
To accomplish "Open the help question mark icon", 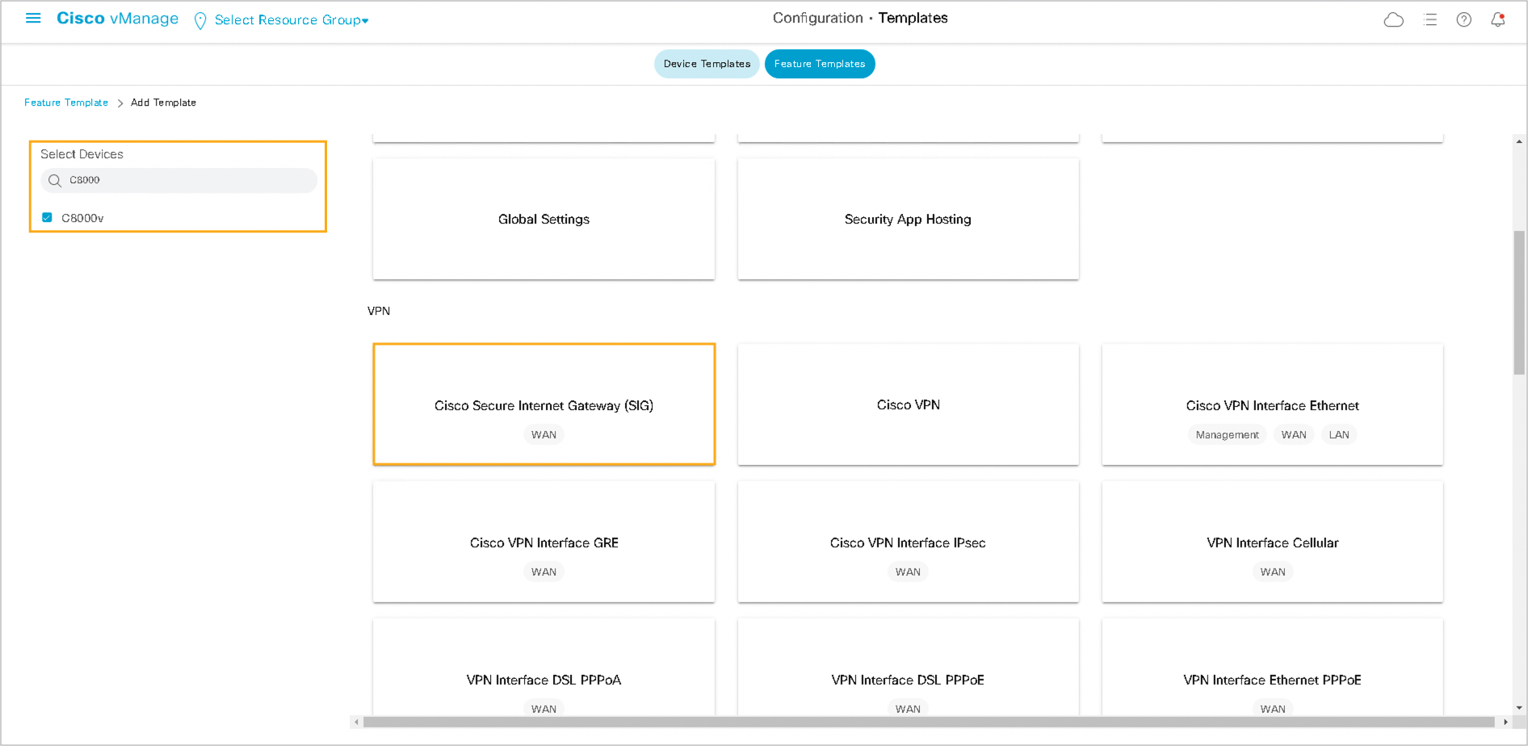I will 1464,19.
